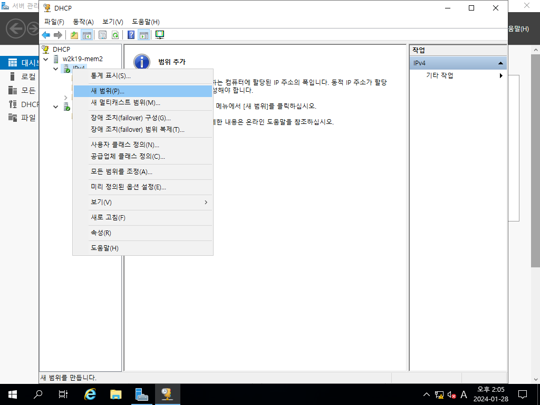Choose 장애 조치(failover) 범위 복제(T)...

(x=142, y=130)
